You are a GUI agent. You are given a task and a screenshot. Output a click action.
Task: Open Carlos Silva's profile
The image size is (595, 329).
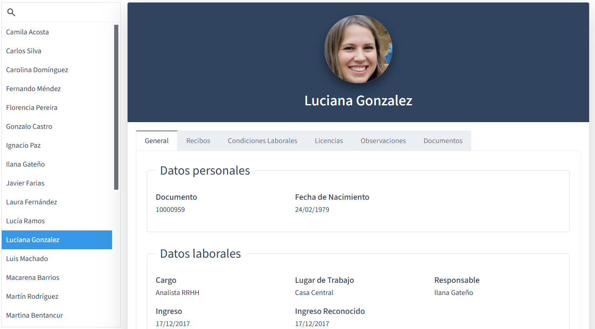23,51
